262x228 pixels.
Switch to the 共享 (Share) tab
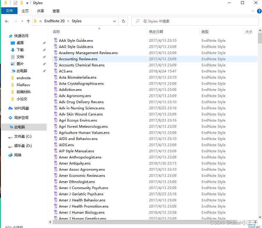pyautogui.click(x=40, y=11)
